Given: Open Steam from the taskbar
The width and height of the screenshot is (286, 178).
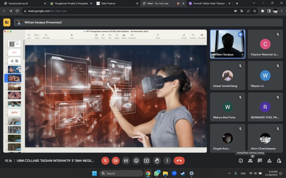Looking at the screenshot, I should pos(183,173).
